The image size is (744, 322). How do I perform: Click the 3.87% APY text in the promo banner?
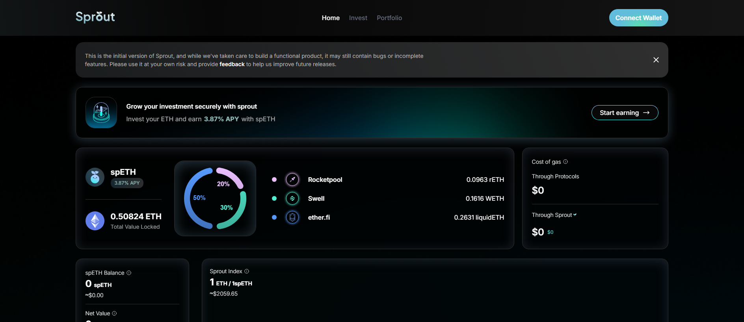click(x=221, y=119)
